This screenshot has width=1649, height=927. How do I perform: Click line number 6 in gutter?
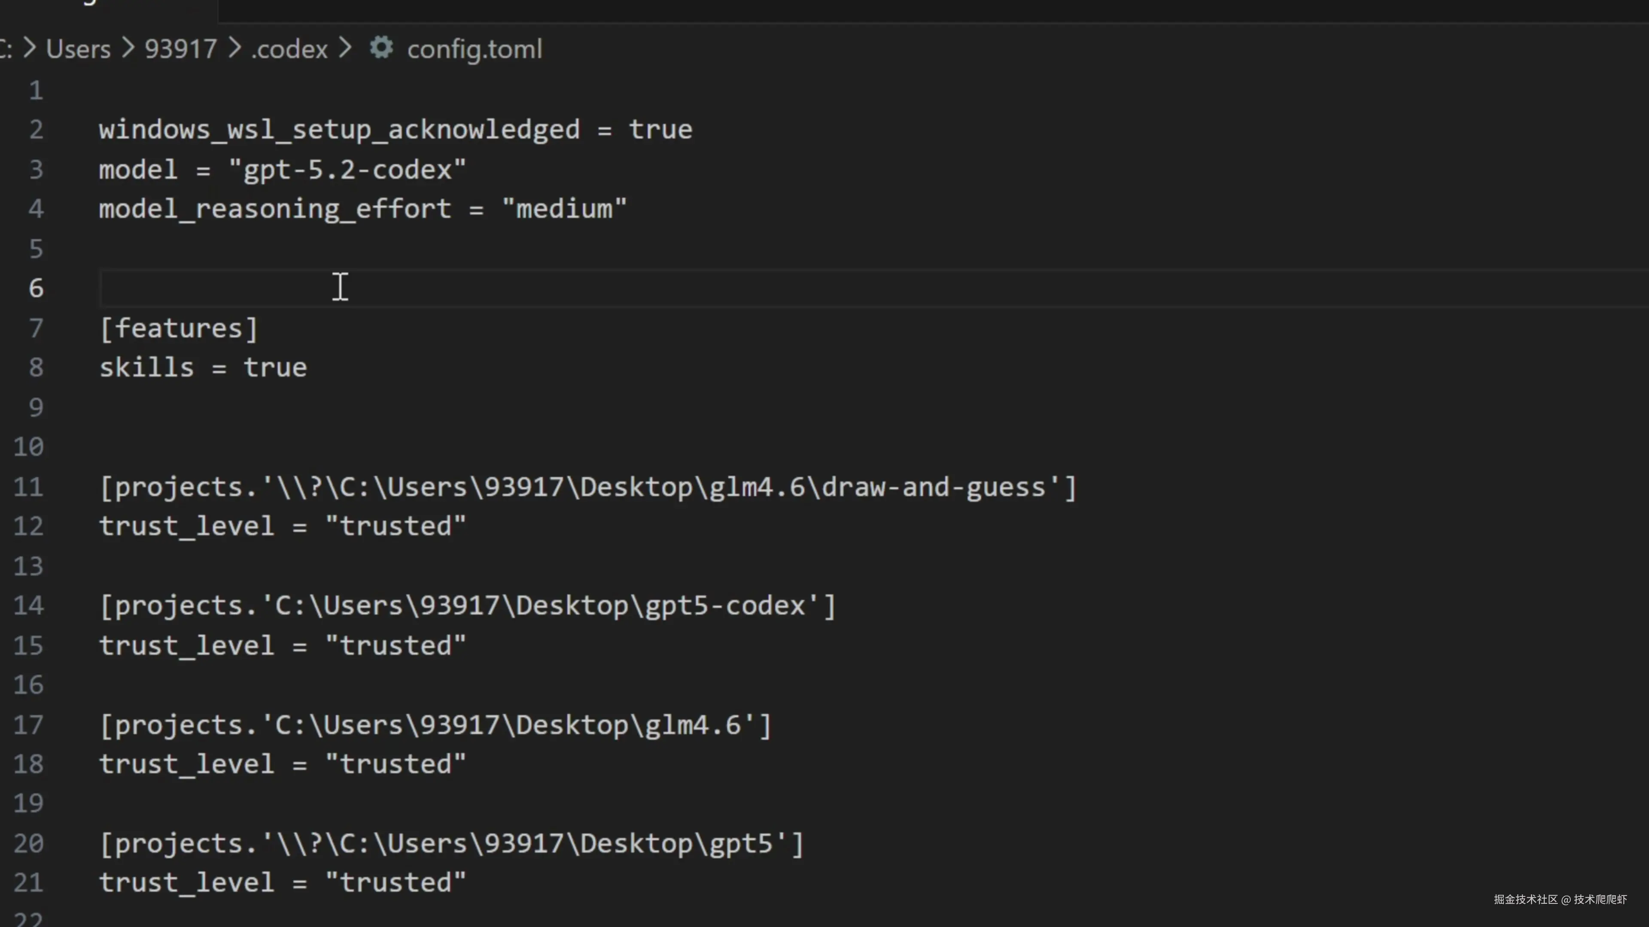[36, 288]
